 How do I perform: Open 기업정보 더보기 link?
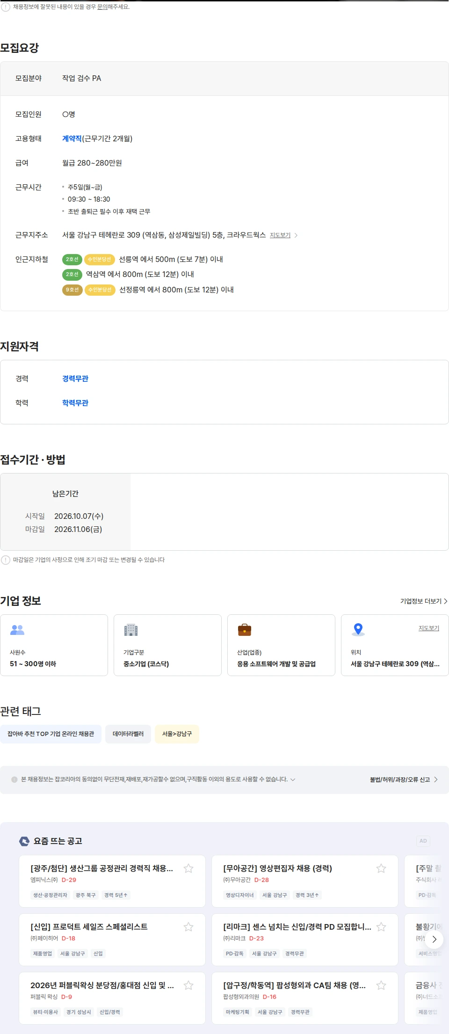(424, 601)
